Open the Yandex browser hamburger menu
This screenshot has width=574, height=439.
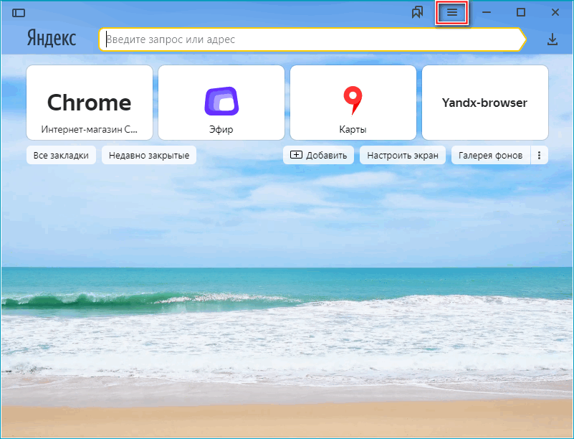coord(452,13)
